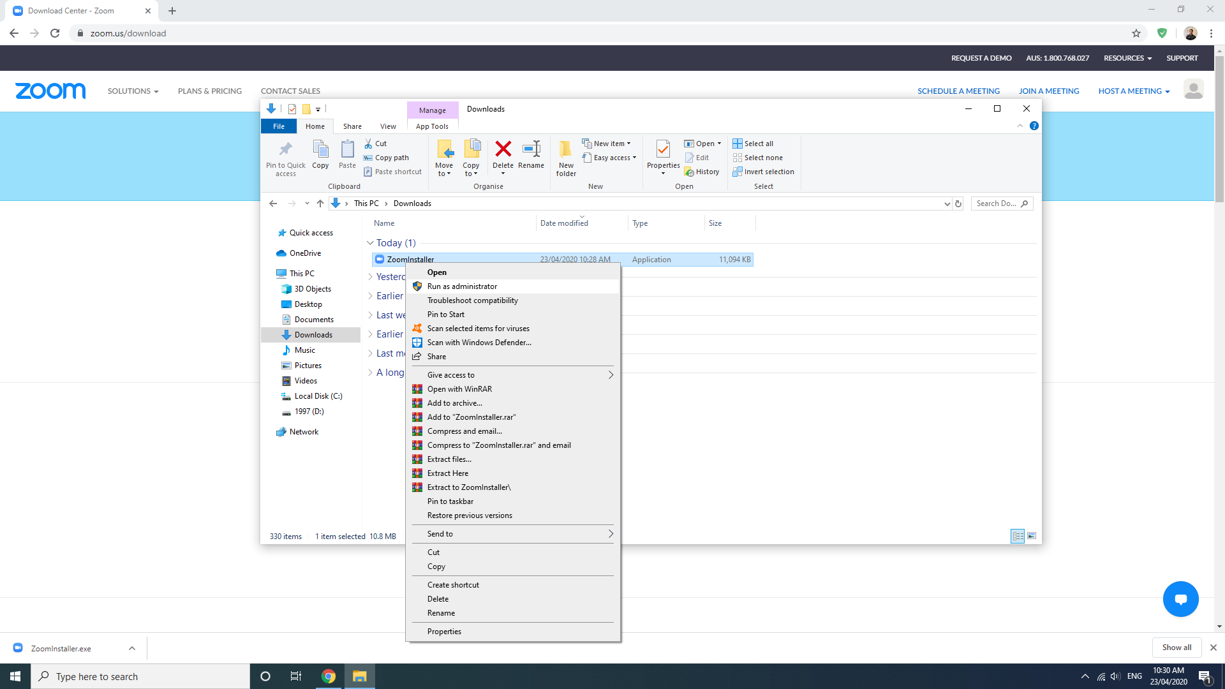Image resolution: width=1225 pixels, height=689 pixels.
Task: Click the Edit button in the Open group
Action: click(x=697, y=158)
